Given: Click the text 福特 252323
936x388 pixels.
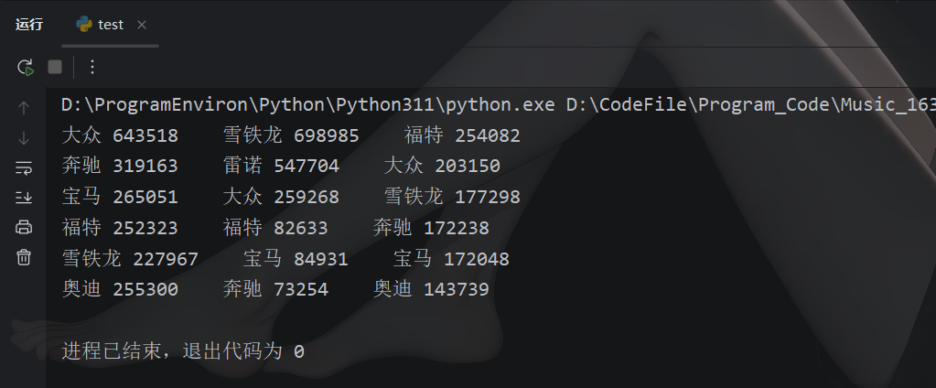Looking at the screenshot, I should [120, 228].
